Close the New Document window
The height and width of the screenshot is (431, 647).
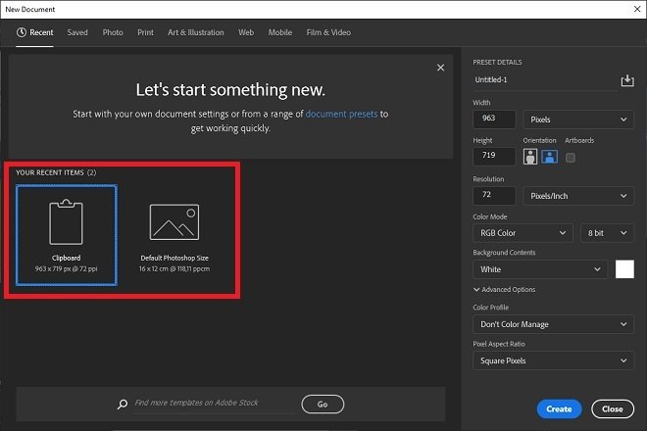coord(637,9)
